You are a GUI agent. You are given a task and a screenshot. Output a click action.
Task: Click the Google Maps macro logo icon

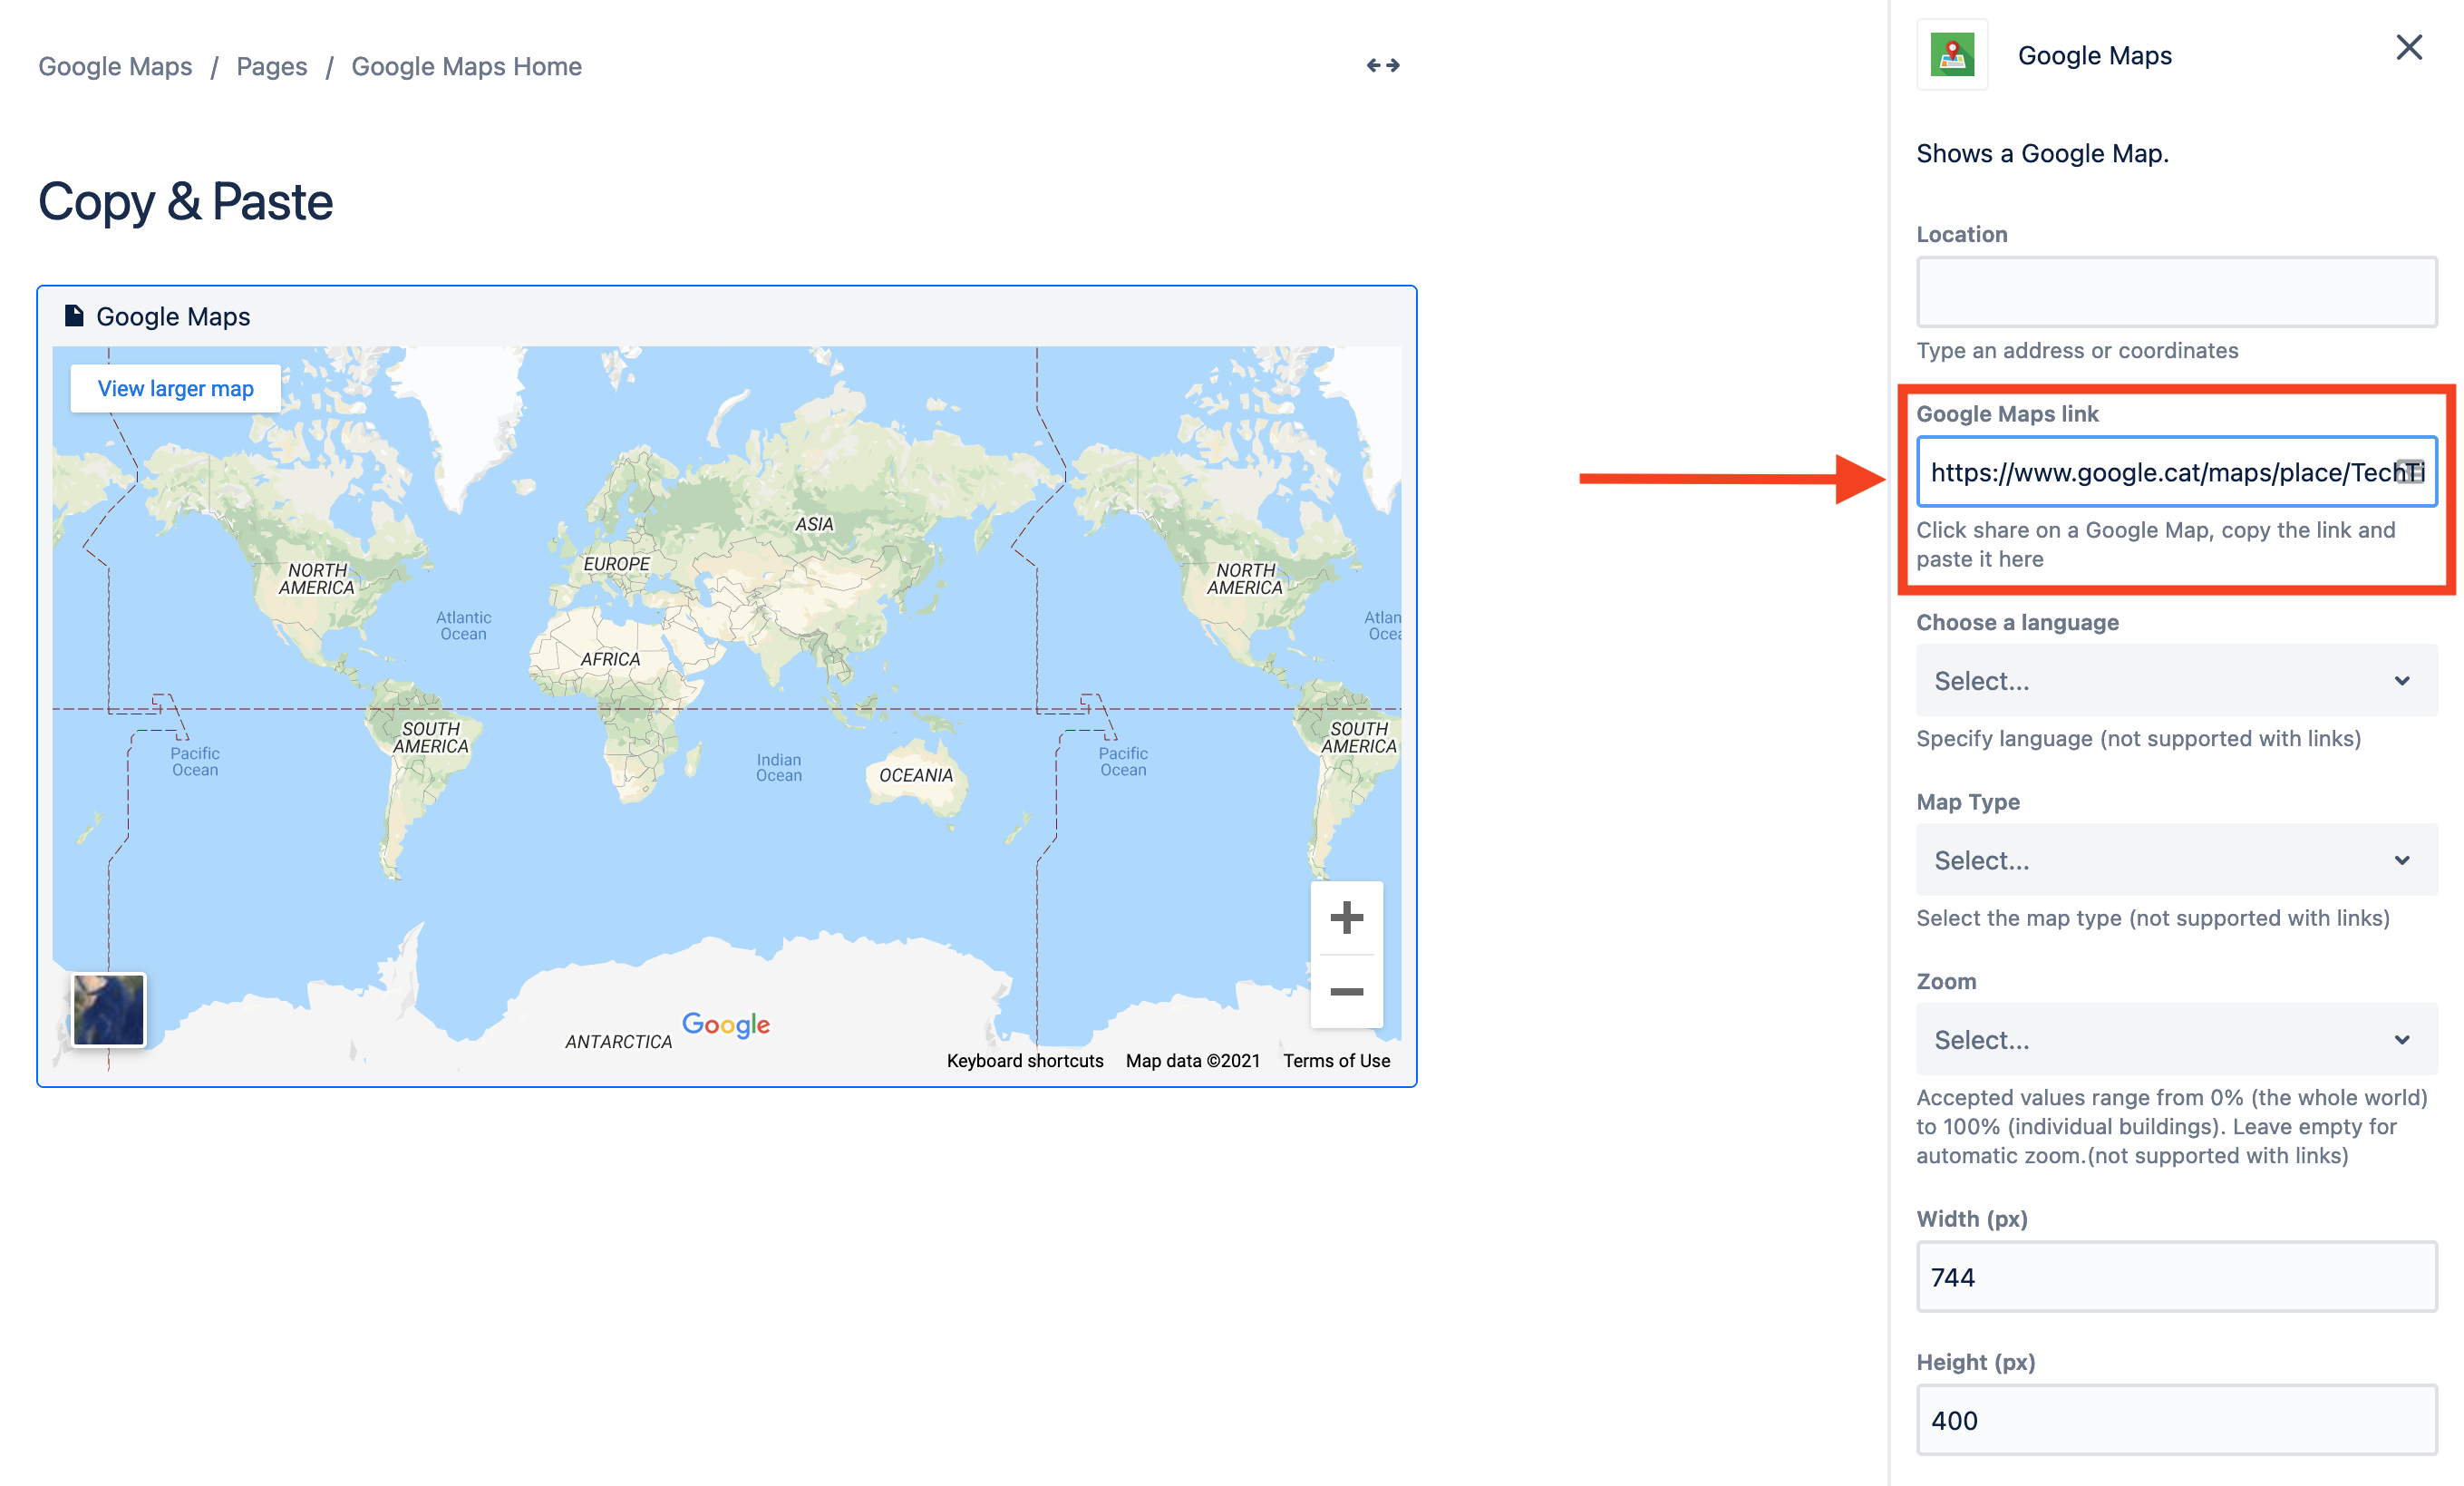[1952, 56]
